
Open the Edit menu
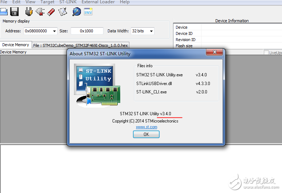point(16,2)
